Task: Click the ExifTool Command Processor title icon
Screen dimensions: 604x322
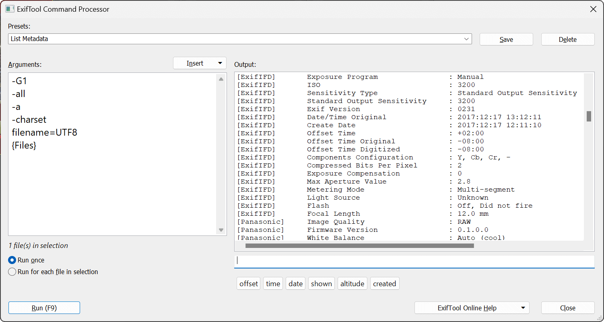Action: pyautogui.click(x=10, y=9)
